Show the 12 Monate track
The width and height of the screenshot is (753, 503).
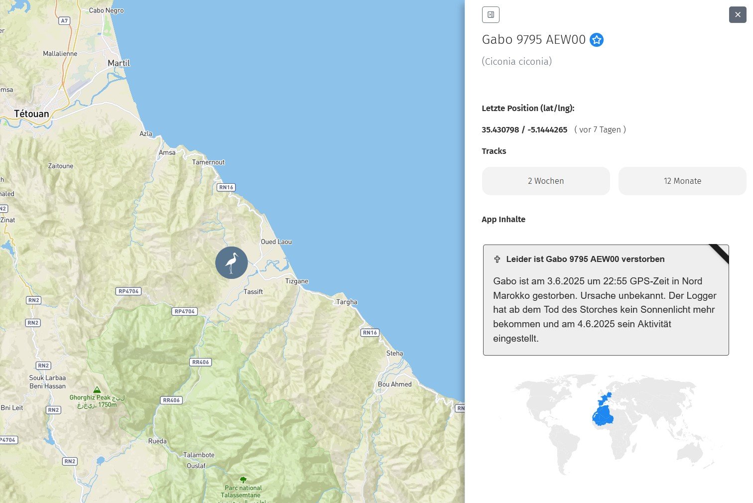tap(682, 181)
